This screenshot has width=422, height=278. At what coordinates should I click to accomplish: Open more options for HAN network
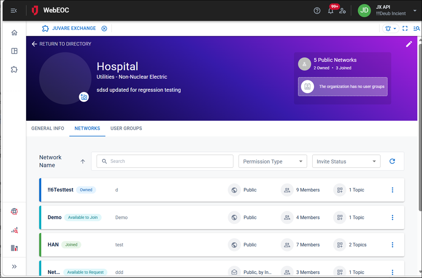click(x=392, y=245)
